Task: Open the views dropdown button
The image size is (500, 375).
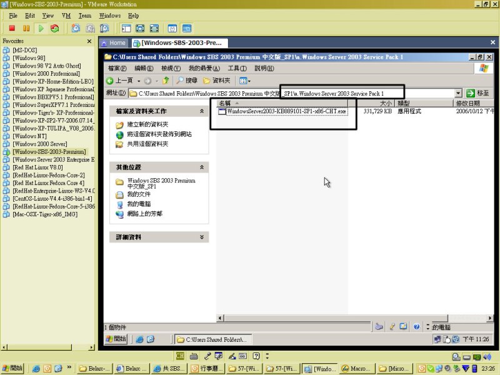Action: (x=244, y=81)
